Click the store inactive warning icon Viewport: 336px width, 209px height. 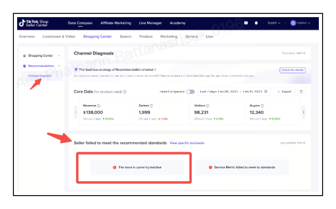tap(114, 167)
